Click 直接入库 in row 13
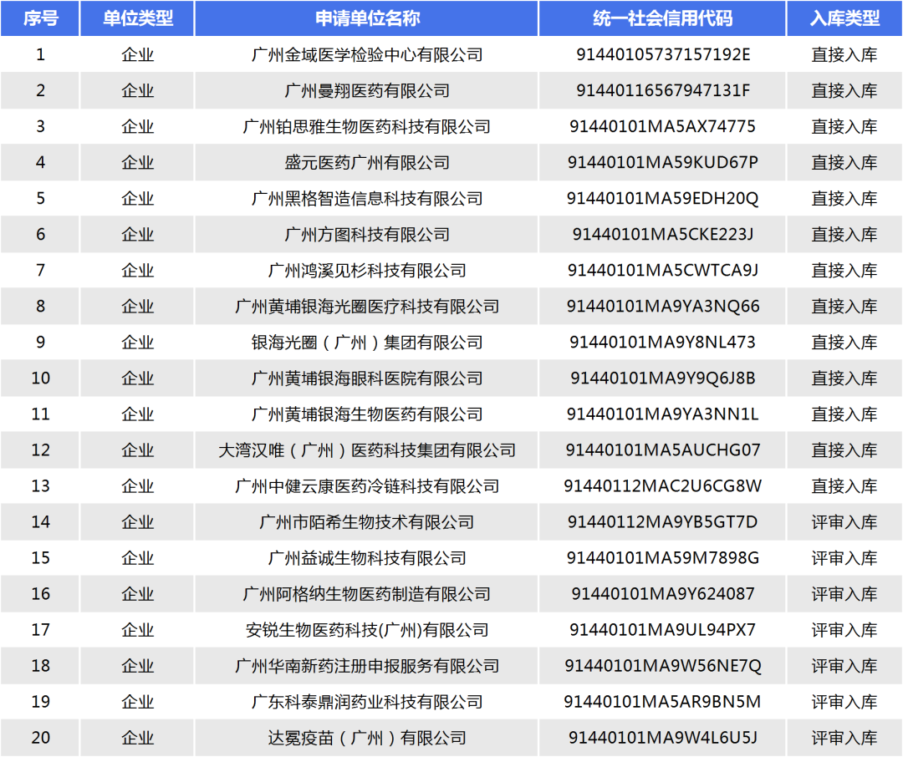The width and height of the screenshot is (903, 757). coord(844,486)
